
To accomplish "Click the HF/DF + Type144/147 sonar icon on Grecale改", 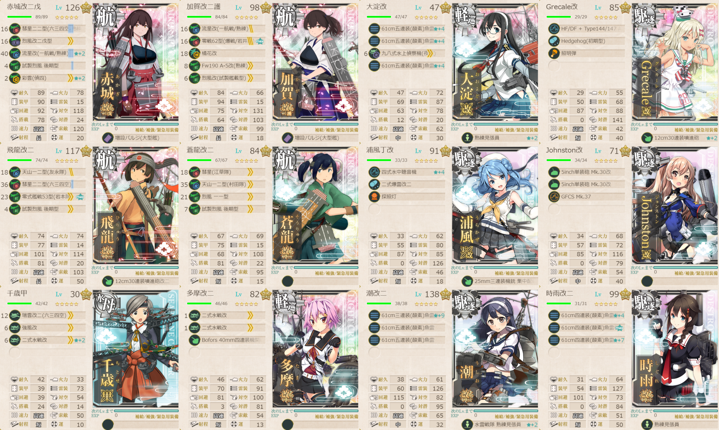I will 554,29.
